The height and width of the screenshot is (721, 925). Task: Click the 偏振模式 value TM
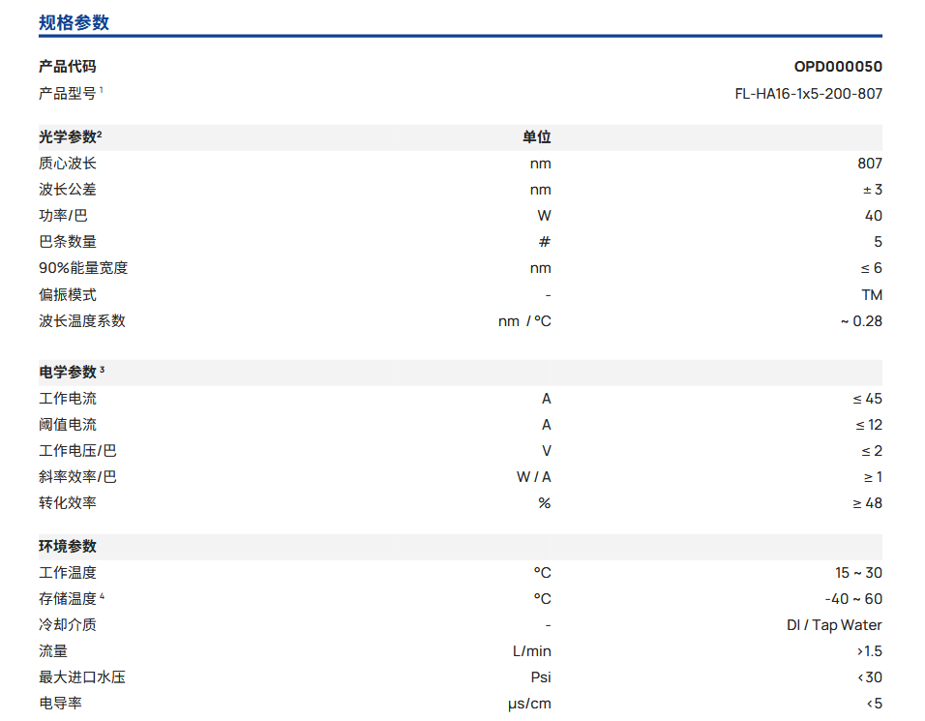(x=871, y=295)
